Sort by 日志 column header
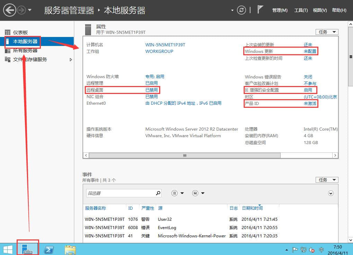This screenshot has width=353, height=255. coord(234,208)
